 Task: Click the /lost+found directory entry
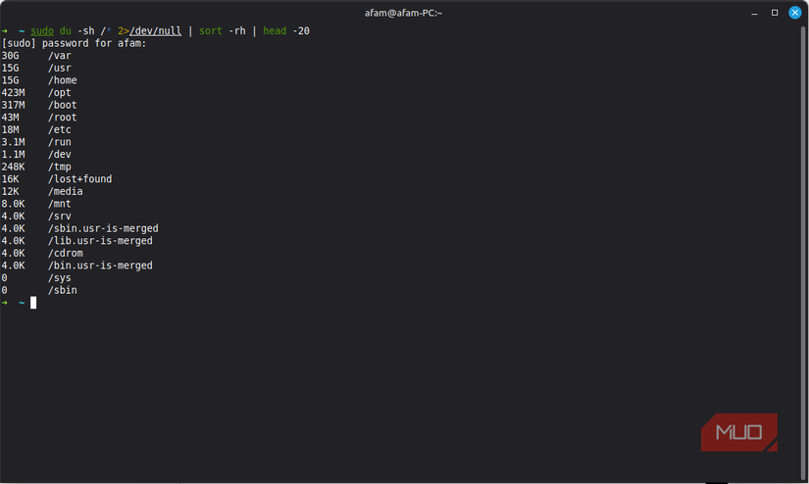(80, 179)
